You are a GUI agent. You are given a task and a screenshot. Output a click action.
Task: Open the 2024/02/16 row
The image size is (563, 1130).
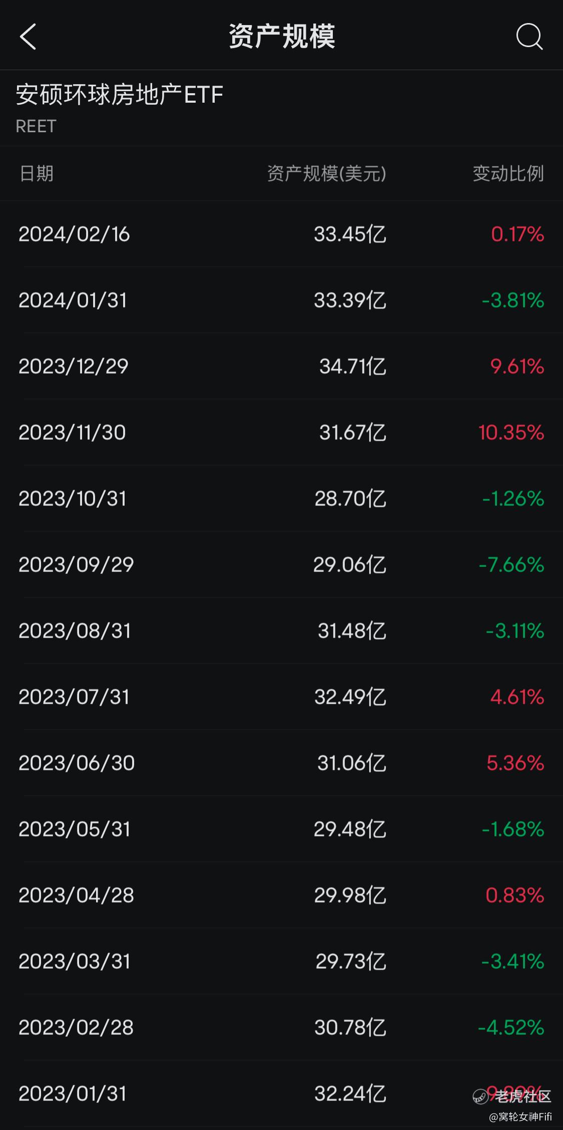[281, 234]
